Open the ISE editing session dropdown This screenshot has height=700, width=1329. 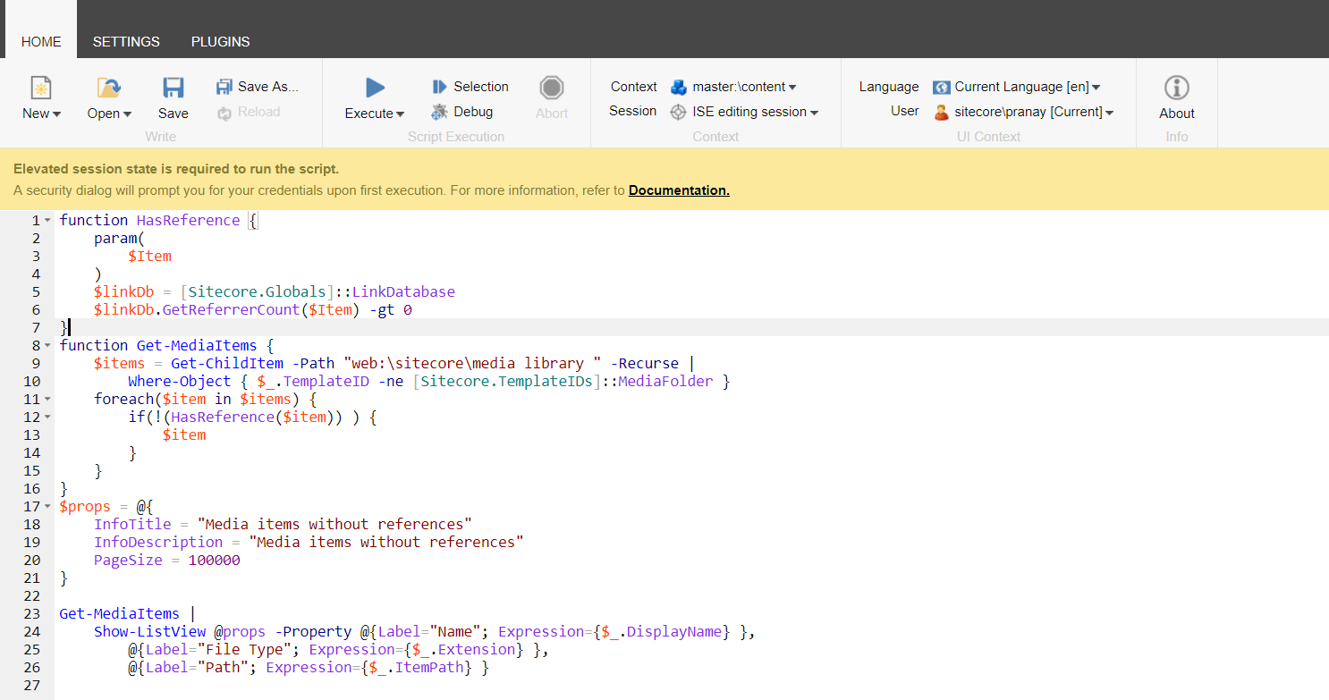(x=756, y=112)
